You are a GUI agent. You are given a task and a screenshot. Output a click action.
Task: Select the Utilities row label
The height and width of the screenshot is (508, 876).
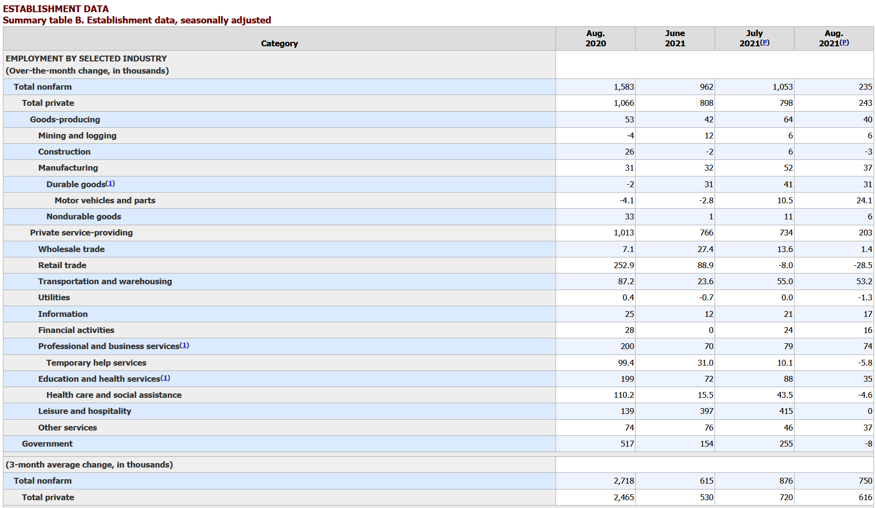(54, 297)
